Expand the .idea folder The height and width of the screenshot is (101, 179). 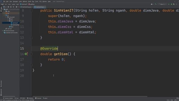click(4, 11)
